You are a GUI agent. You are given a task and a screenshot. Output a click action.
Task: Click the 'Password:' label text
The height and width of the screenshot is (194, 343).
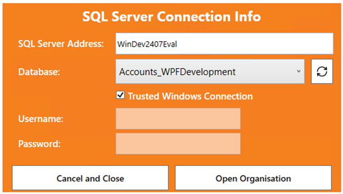[40, 144]
